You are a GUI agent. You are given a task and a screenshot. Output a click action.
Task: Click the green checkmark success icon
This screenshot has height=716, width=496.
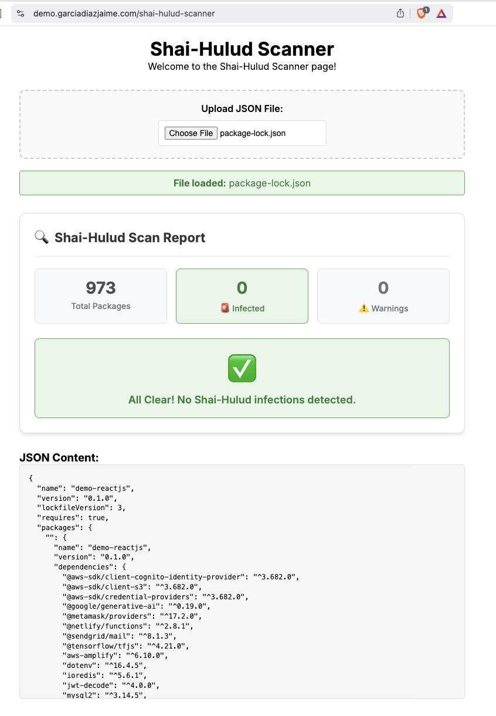[242, 368]
